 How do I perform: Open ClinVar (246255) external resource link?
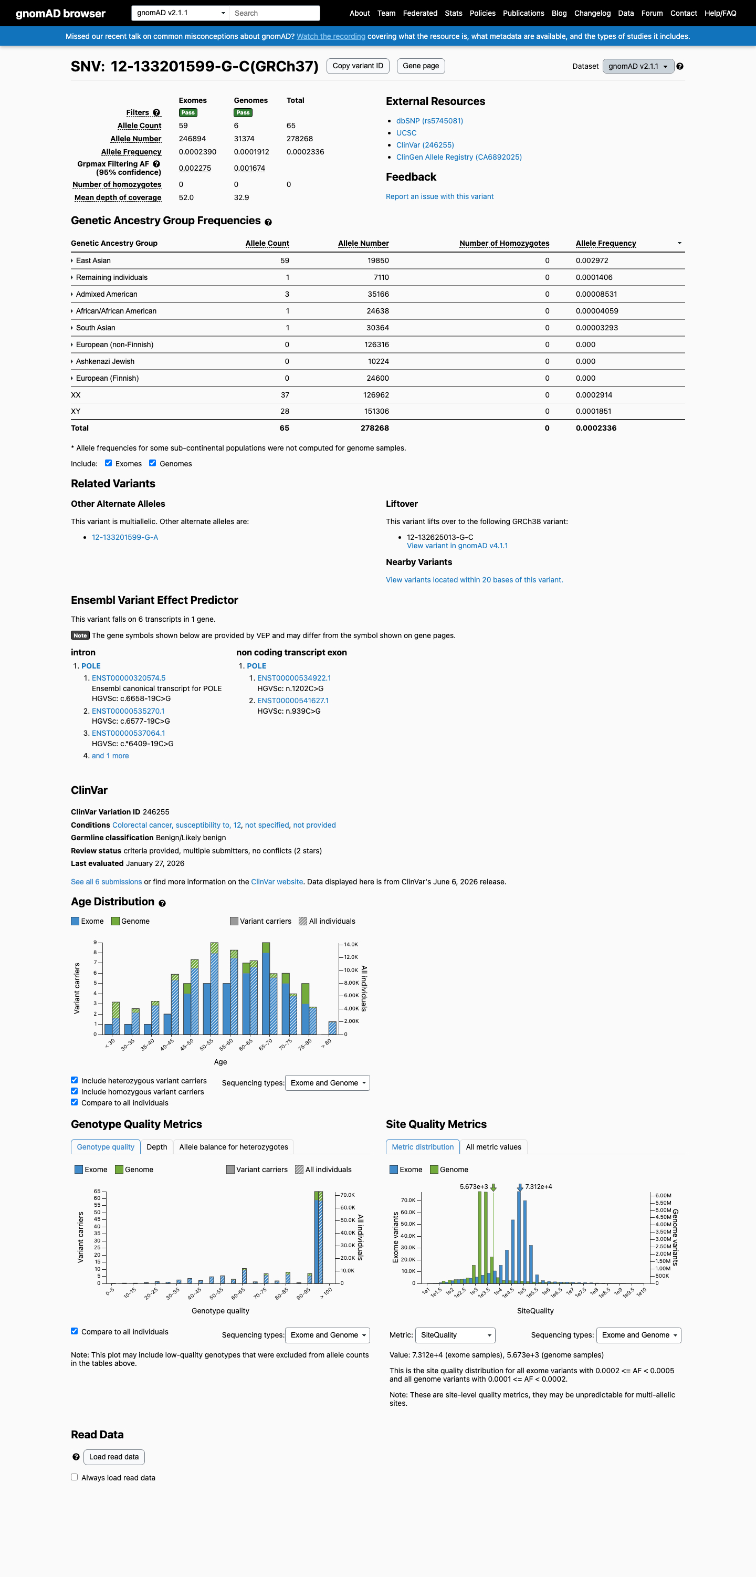click(x=425, y=145)
